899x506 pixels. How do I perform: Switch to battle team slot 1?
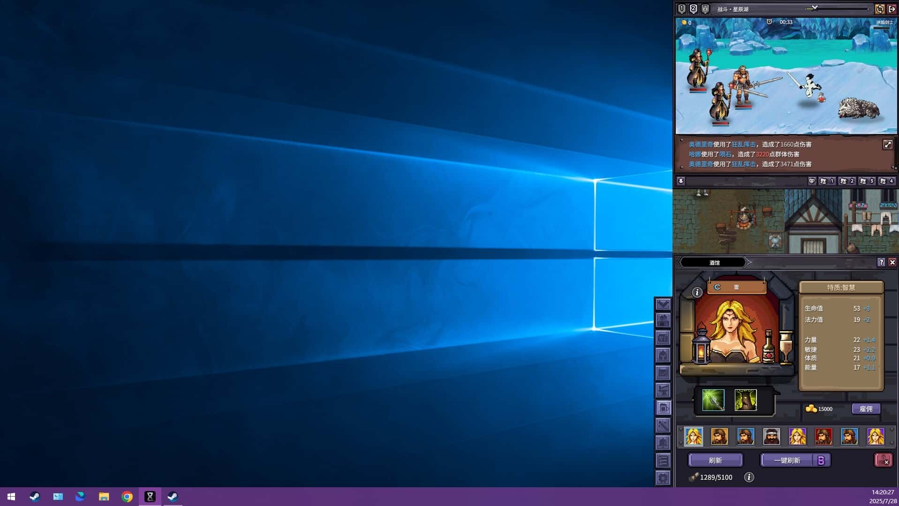point(681,9)
